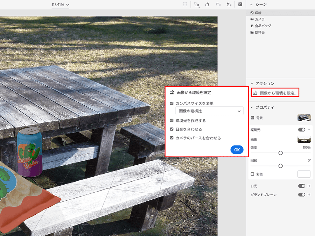This screenshot has height=236, width=315.
Task: Turn off the グランドプレーン switch
Action: tap(302, 195)
